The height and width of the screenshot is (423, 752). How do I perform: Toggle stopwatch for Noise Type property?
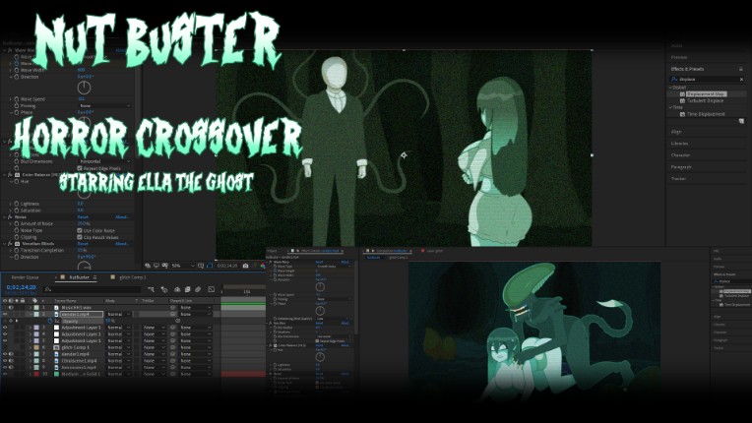point(17,230)
